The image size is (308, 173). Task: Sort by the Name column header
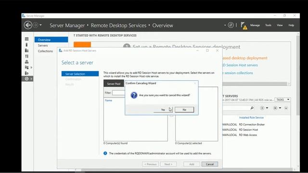click(x=108, y=100)
